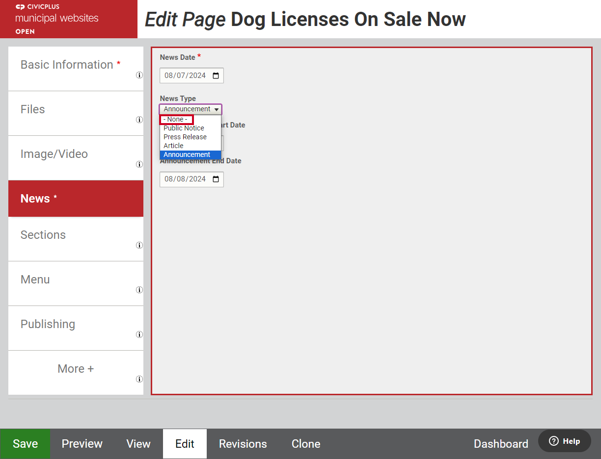Select the News tab
Image resolution: width=601 pixels, height=459 pixels.
(76, 199)
